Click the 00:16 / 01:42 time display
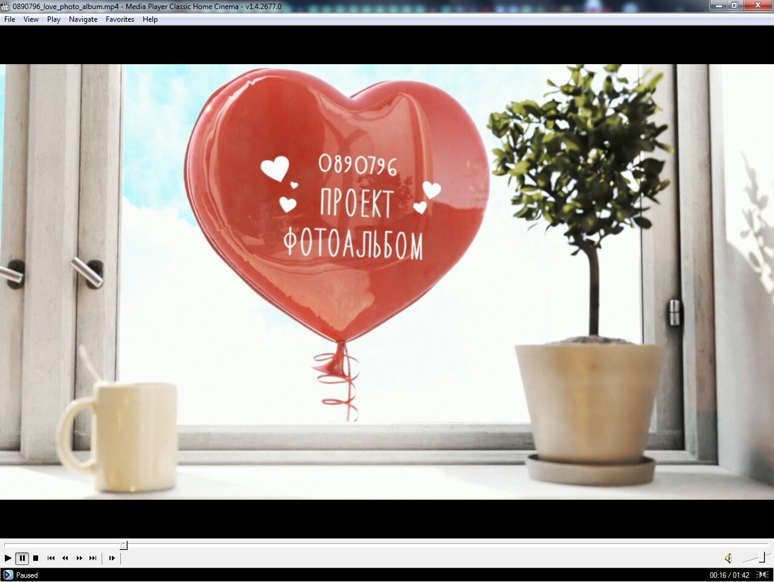This screenshot has width=774, height=582. (729, 575)
